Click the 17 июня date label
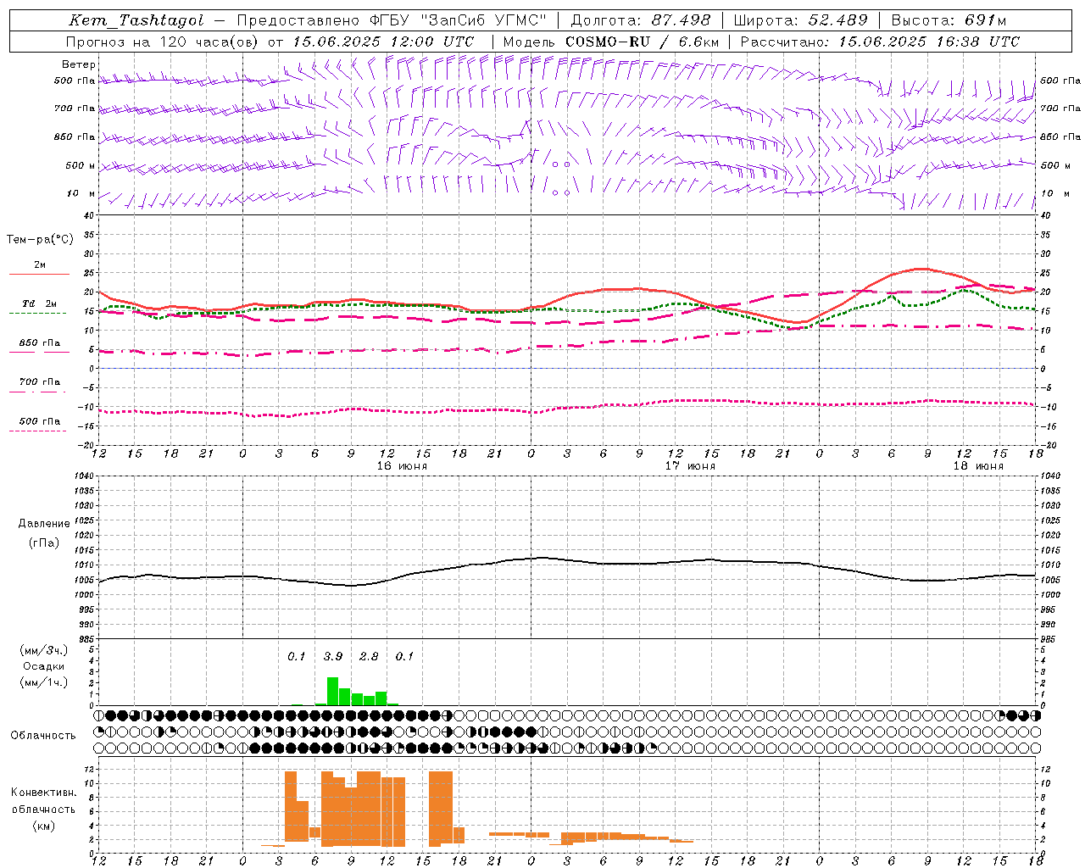Screen dimensions: 1085x868 pos(690,466)
